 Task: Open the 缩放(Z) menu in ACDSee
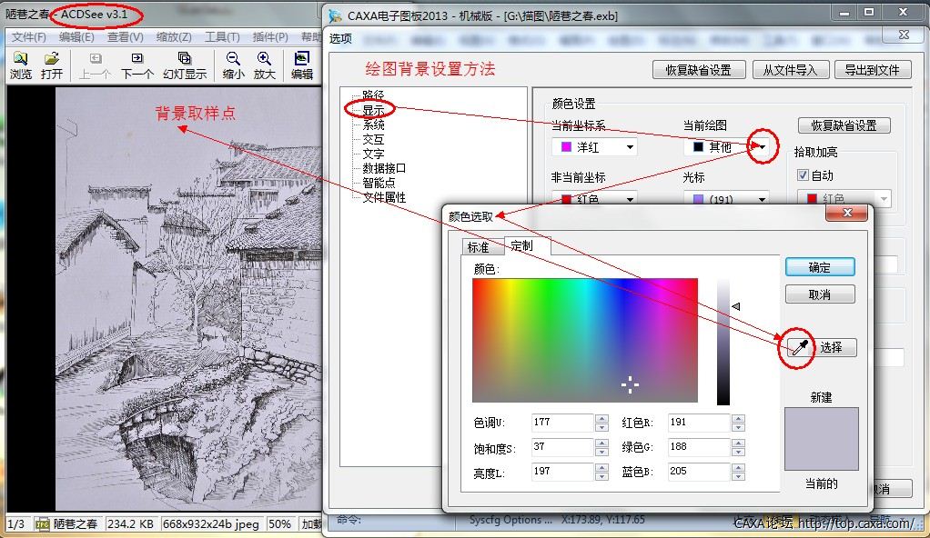point(174,37)
